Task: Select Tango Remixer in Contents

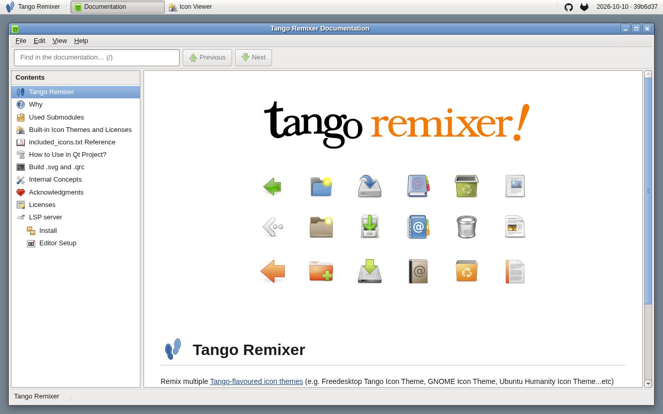Action: tap(76, 92)
